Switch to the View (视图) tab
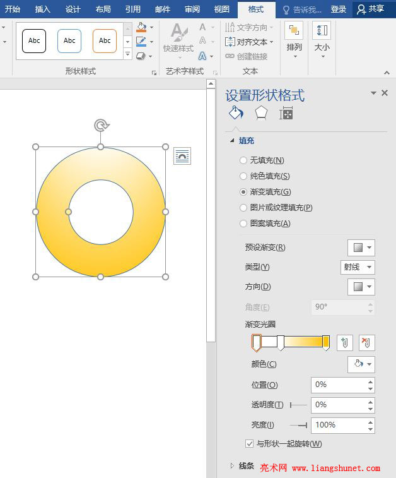 (x=221, y=9)
